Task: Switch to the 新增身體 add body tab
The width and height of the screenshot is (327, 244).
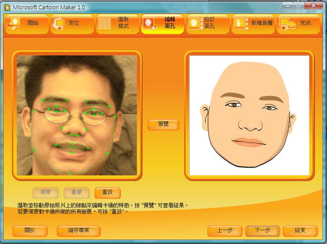Action: (x=253, y=24)
